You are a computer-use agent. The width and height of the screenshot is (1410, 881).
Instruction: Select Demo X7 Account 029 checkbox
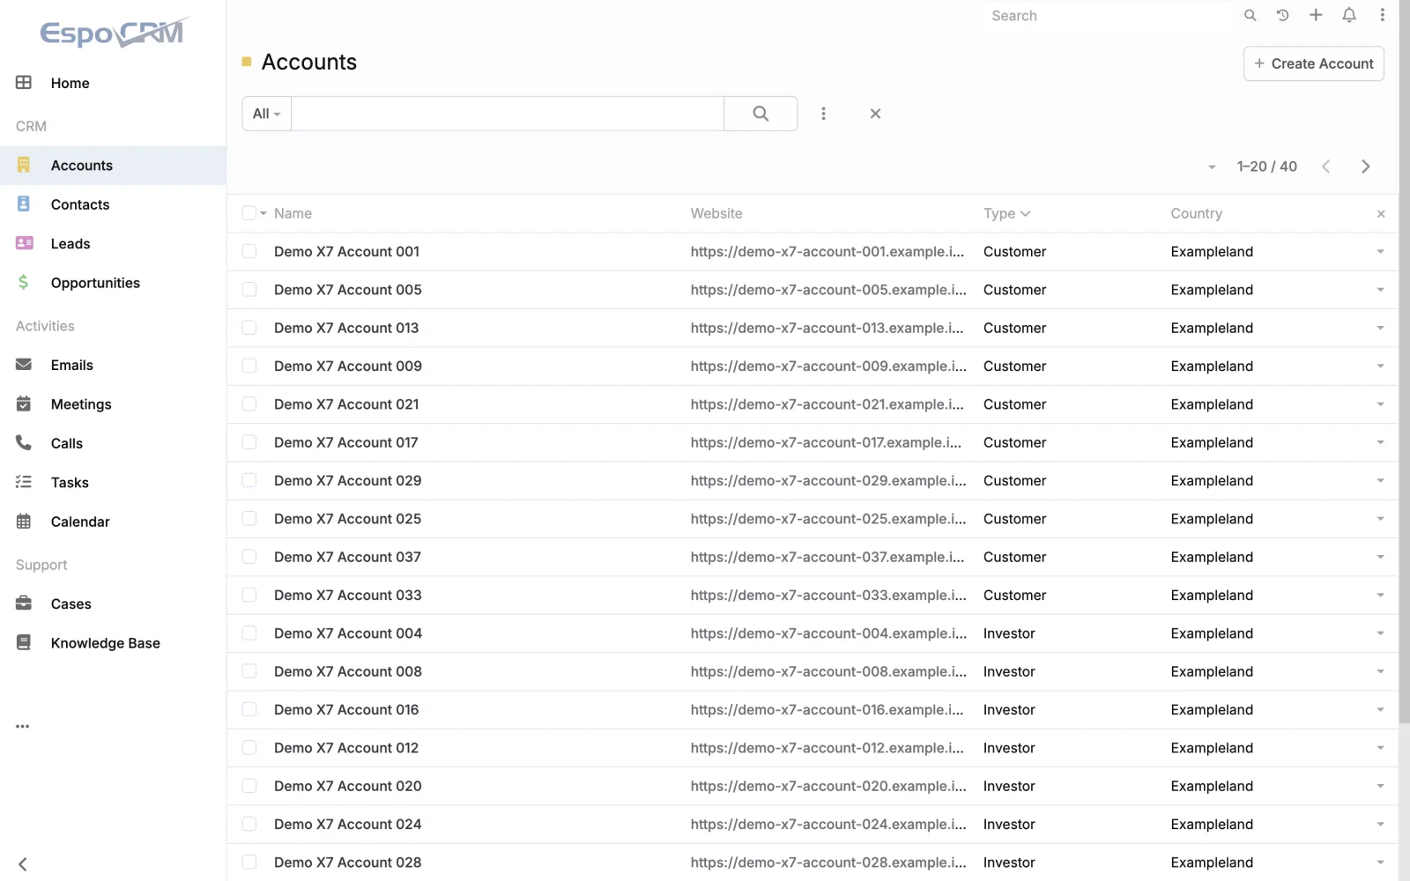pos(249,480)
